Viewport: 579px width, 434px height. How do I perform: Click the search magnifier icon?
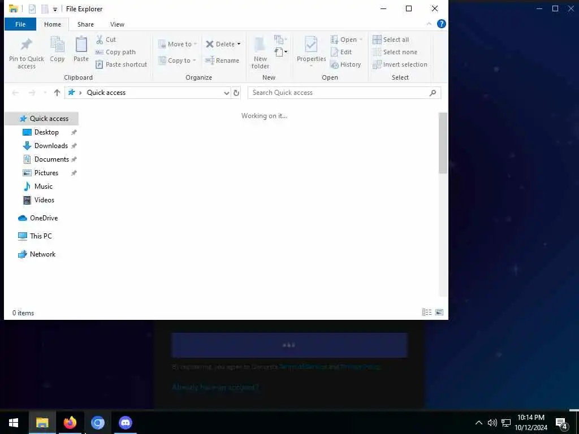coord(433,93)
